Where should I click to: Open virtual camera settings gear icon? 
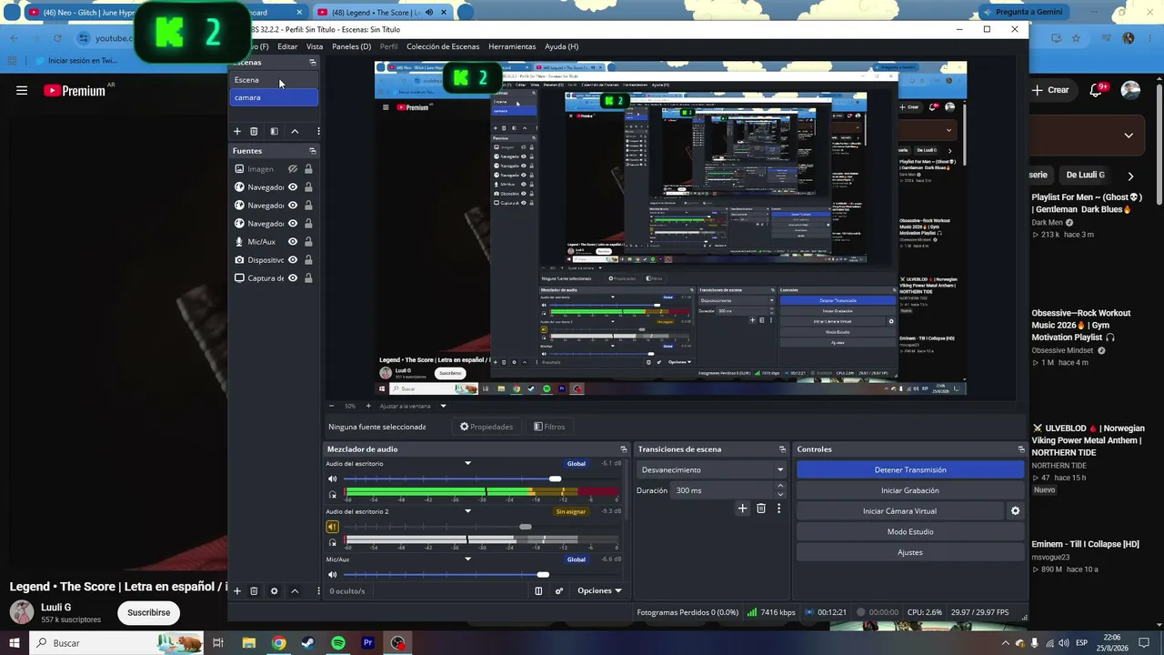(1016, 511)
